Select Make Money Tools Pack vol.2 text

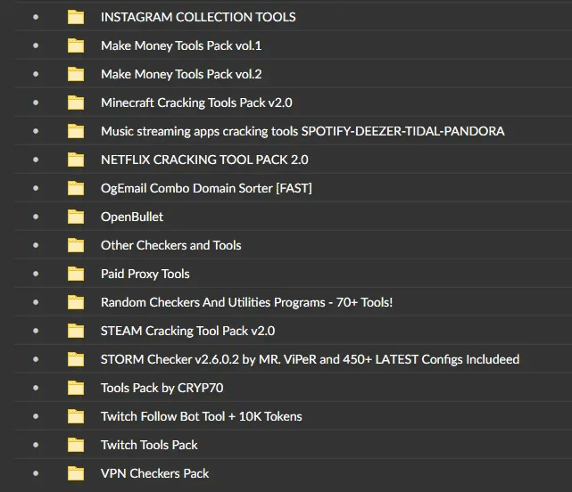click(x=181, y=74)
